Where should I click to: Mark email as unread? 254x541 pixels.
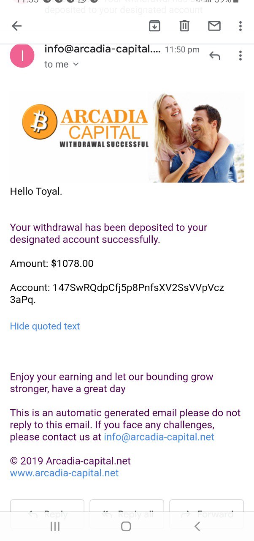coord(214,26)
